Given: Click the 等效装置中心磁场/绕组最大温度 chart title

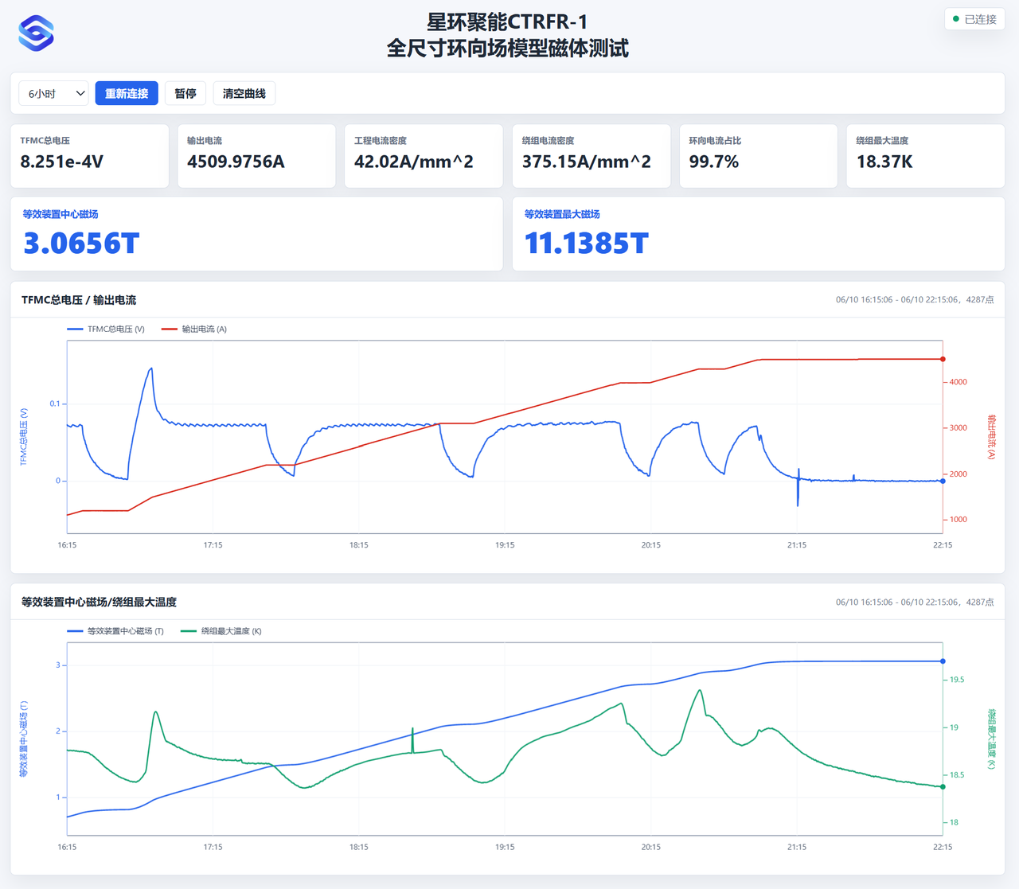Looking at the screenshot, I should pyautogui.click(x=99, y=602).
